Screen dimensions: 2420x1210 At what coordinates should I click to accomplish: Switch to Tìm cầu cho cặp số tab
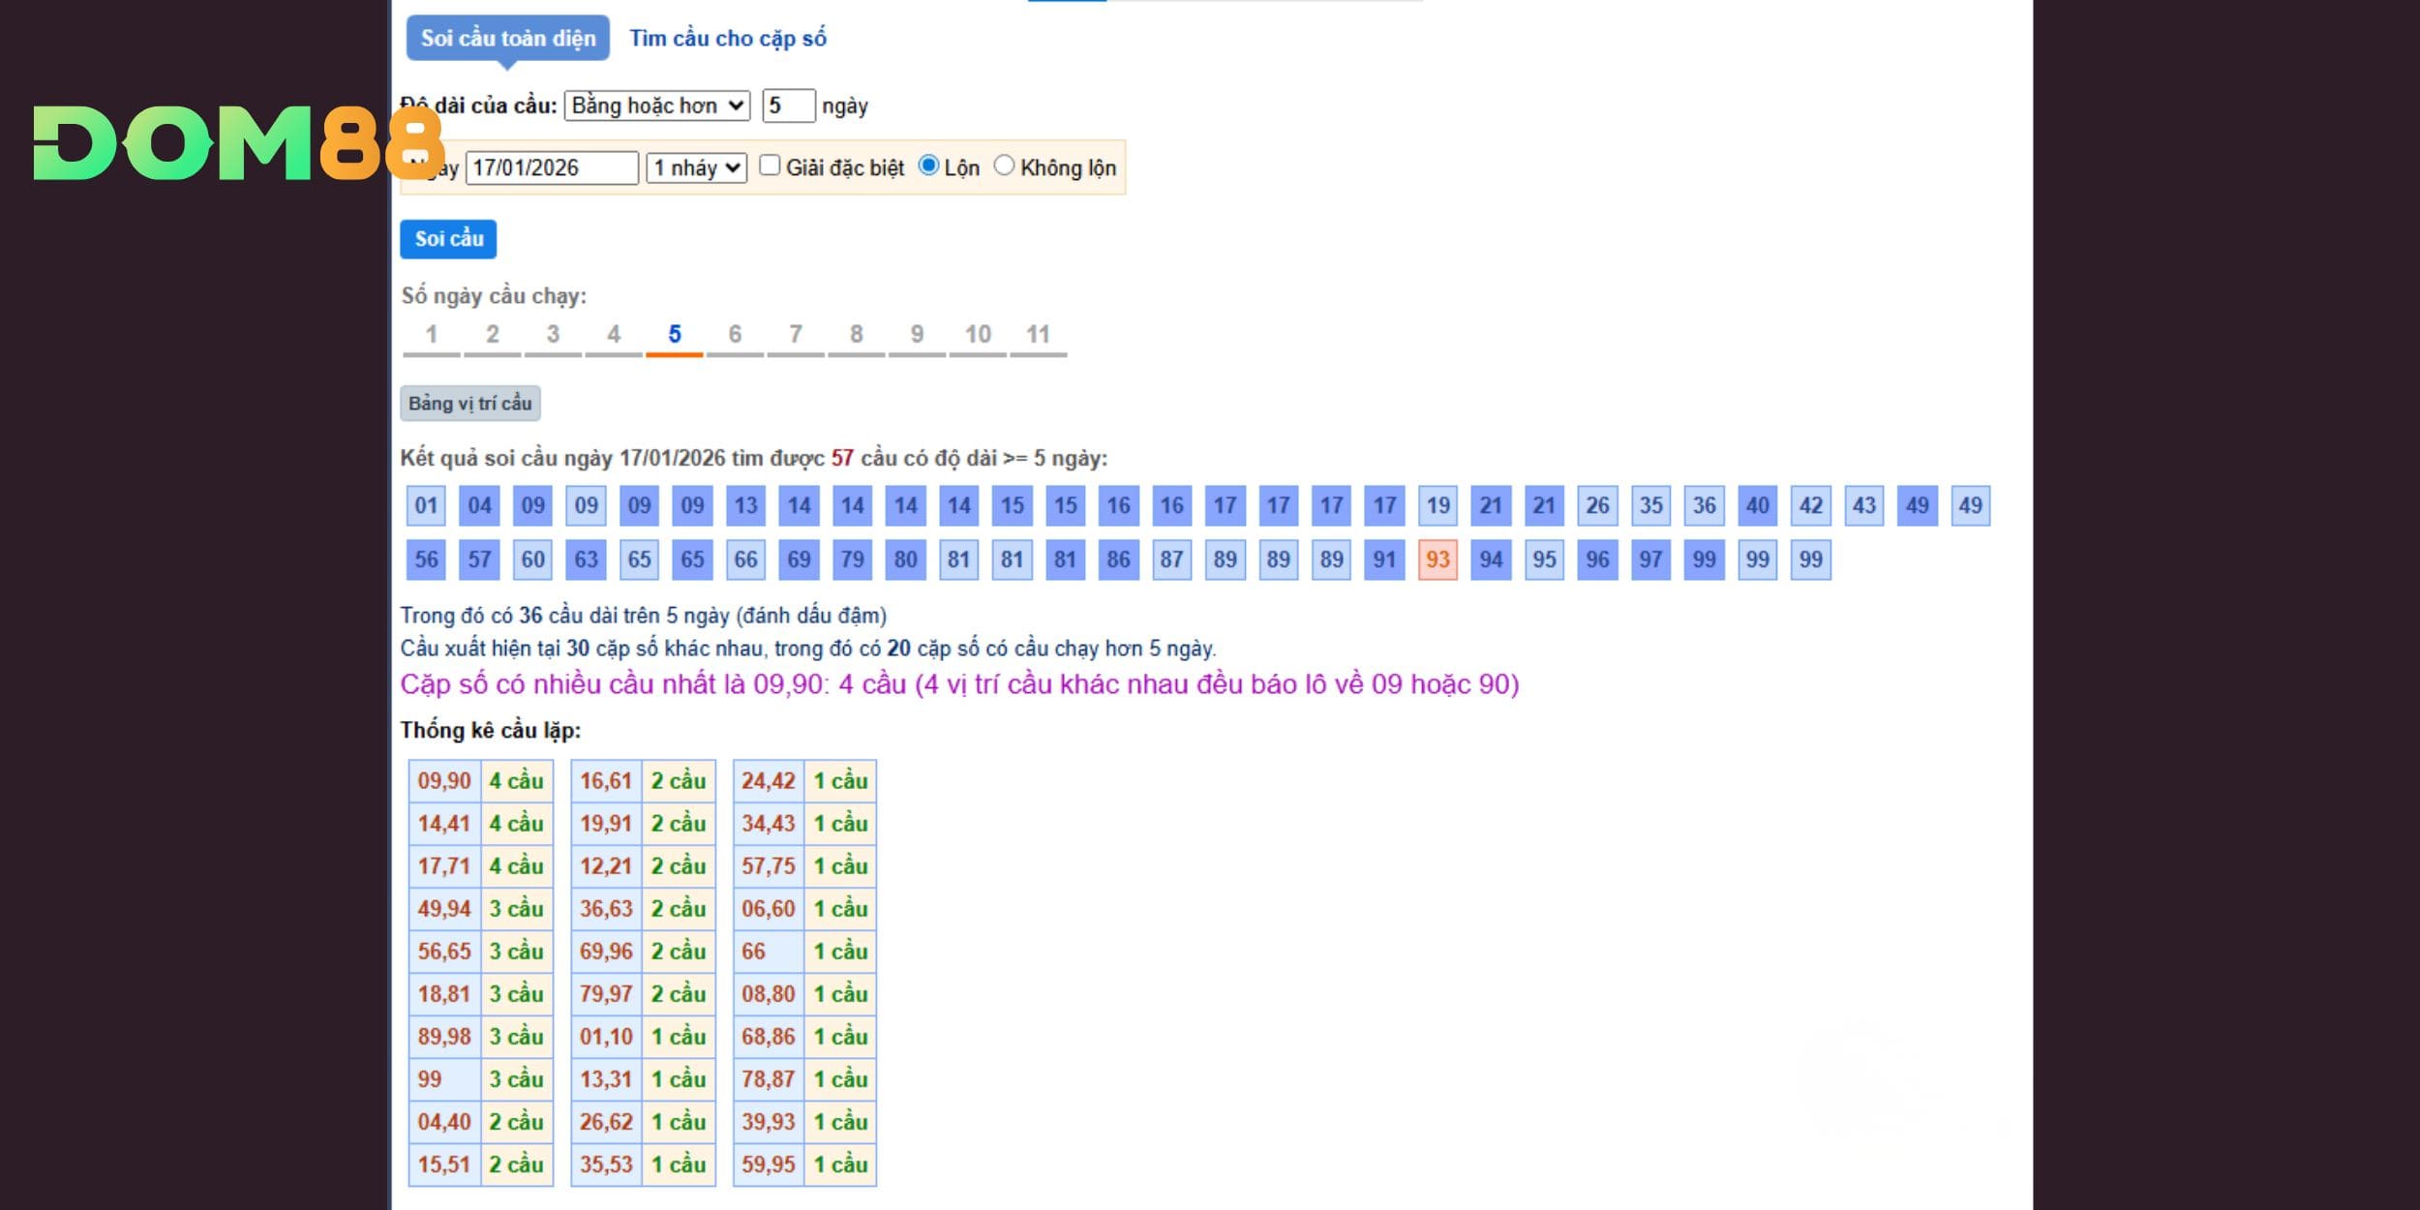pos(728,39)
